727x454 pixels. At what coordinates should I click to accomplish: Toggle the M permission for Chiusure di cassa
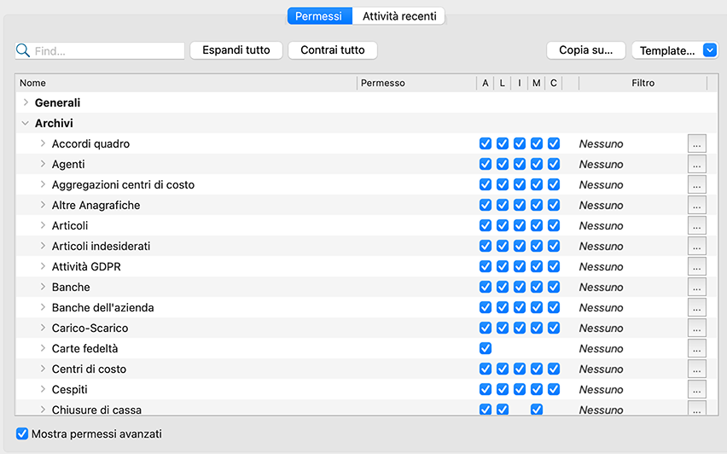(537, 410)
